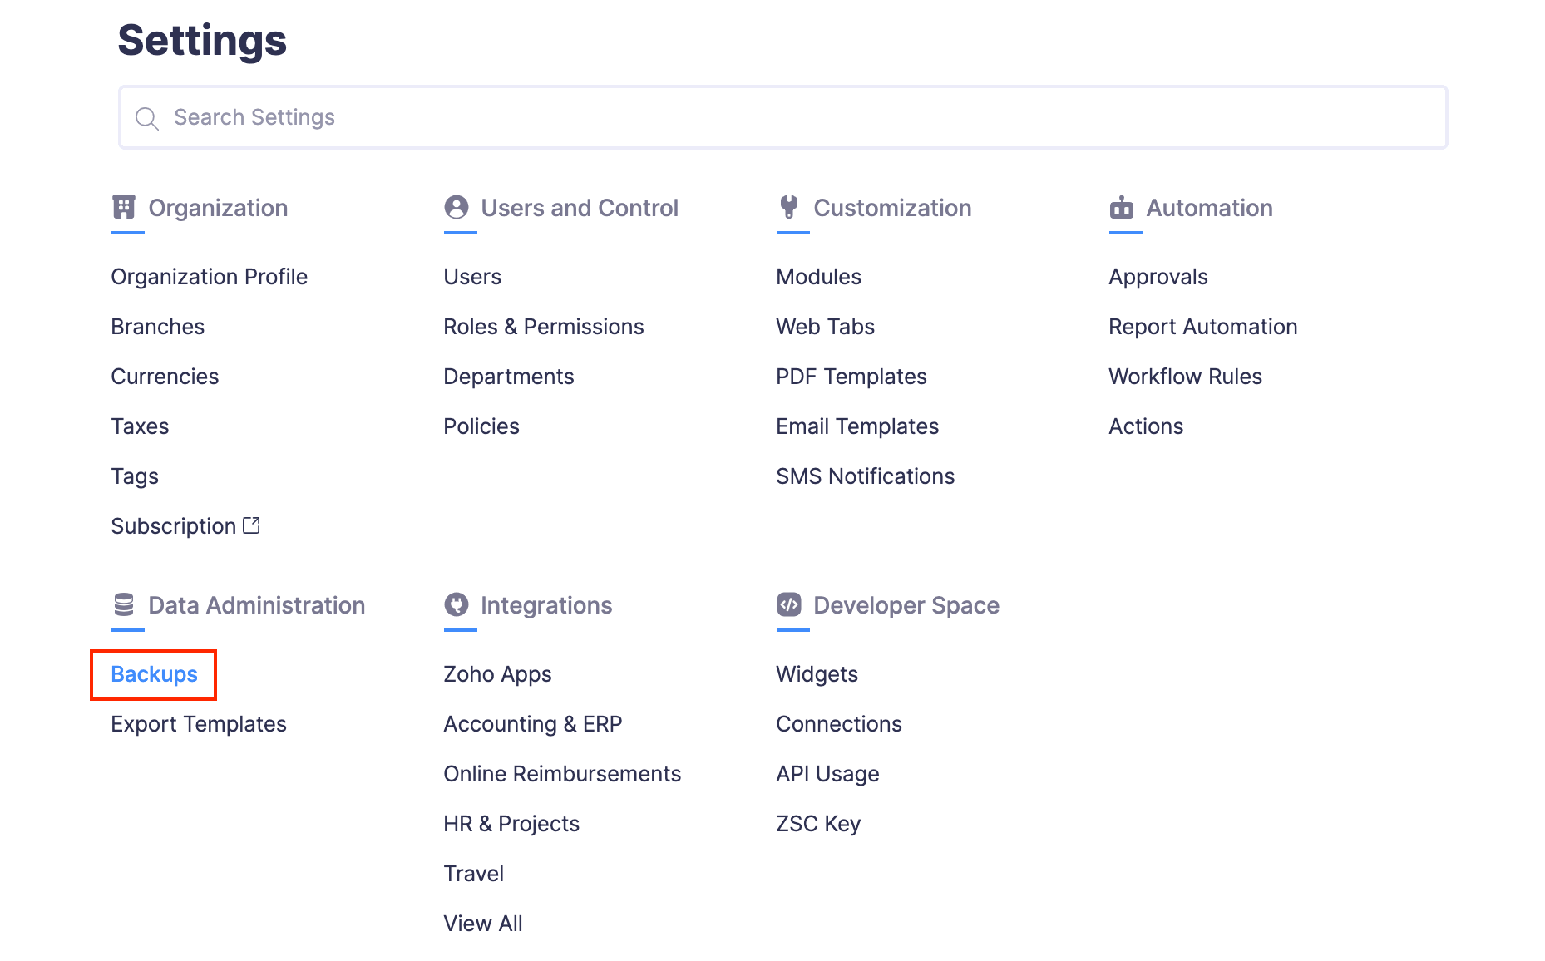Open the ZSC Key page
This screenshot has width=1545, height=961.
817,823
